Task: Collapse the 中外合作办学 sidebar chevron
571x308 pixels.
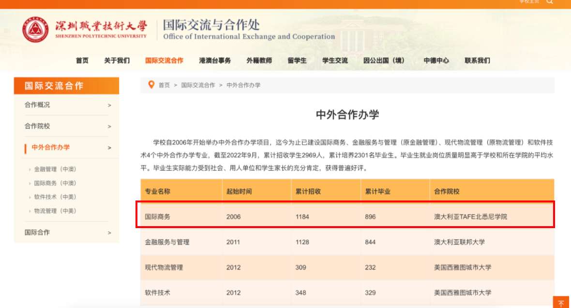Action: (x=109, y=148)
